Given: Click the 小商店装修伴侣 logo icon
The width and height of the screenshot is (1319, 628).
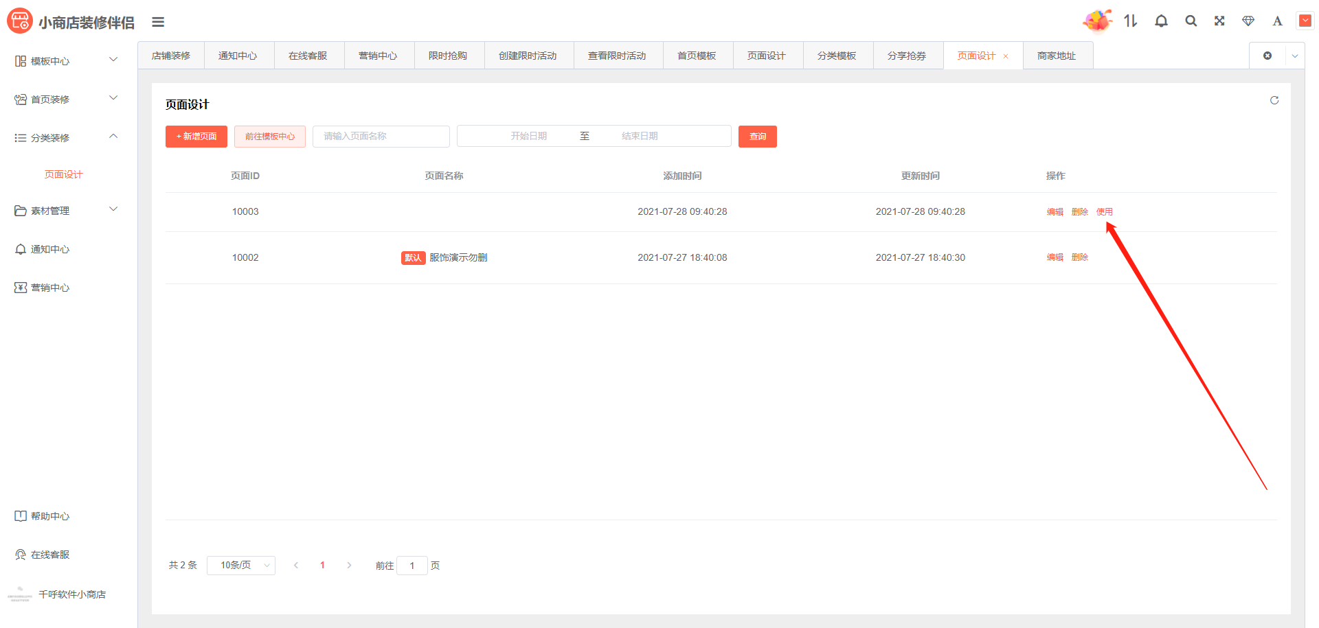Looking at the screenshot, I should click(x=20, y=21).
